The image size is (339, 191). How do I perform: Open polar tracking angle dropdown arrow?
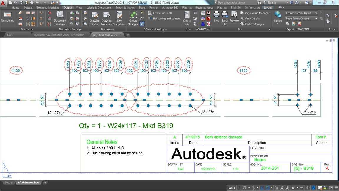249,188
